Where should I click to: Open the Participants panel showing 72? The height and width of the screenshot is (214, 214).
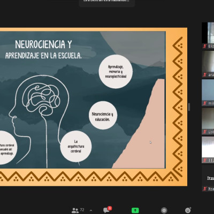pos(78,210)
